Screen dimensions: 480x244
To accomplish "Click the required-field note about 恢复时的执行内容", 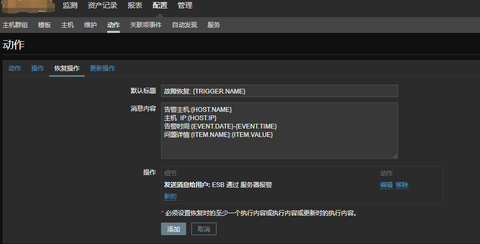I will (259, 213).
